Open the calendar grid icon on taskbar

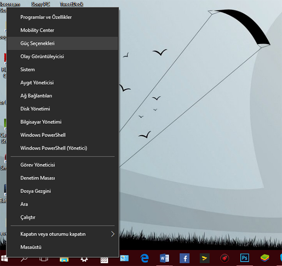pos(104,260)
